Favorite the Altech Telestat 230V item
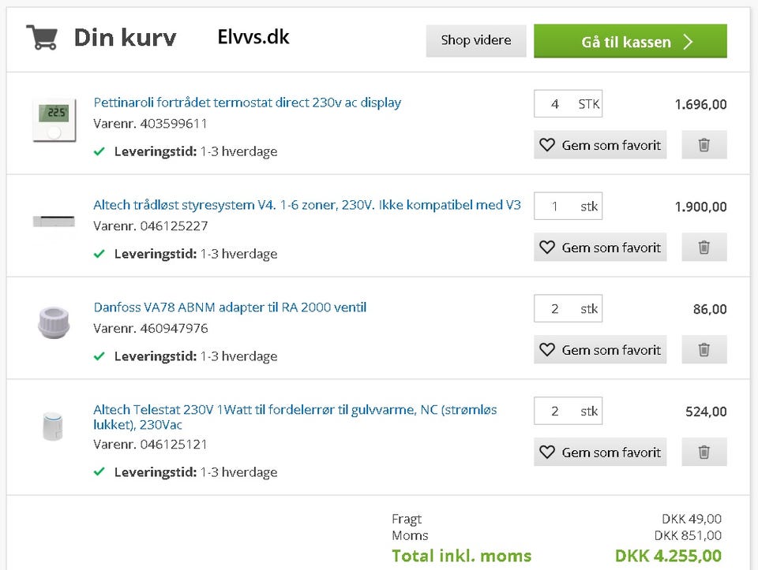 [x=600, y=453]
